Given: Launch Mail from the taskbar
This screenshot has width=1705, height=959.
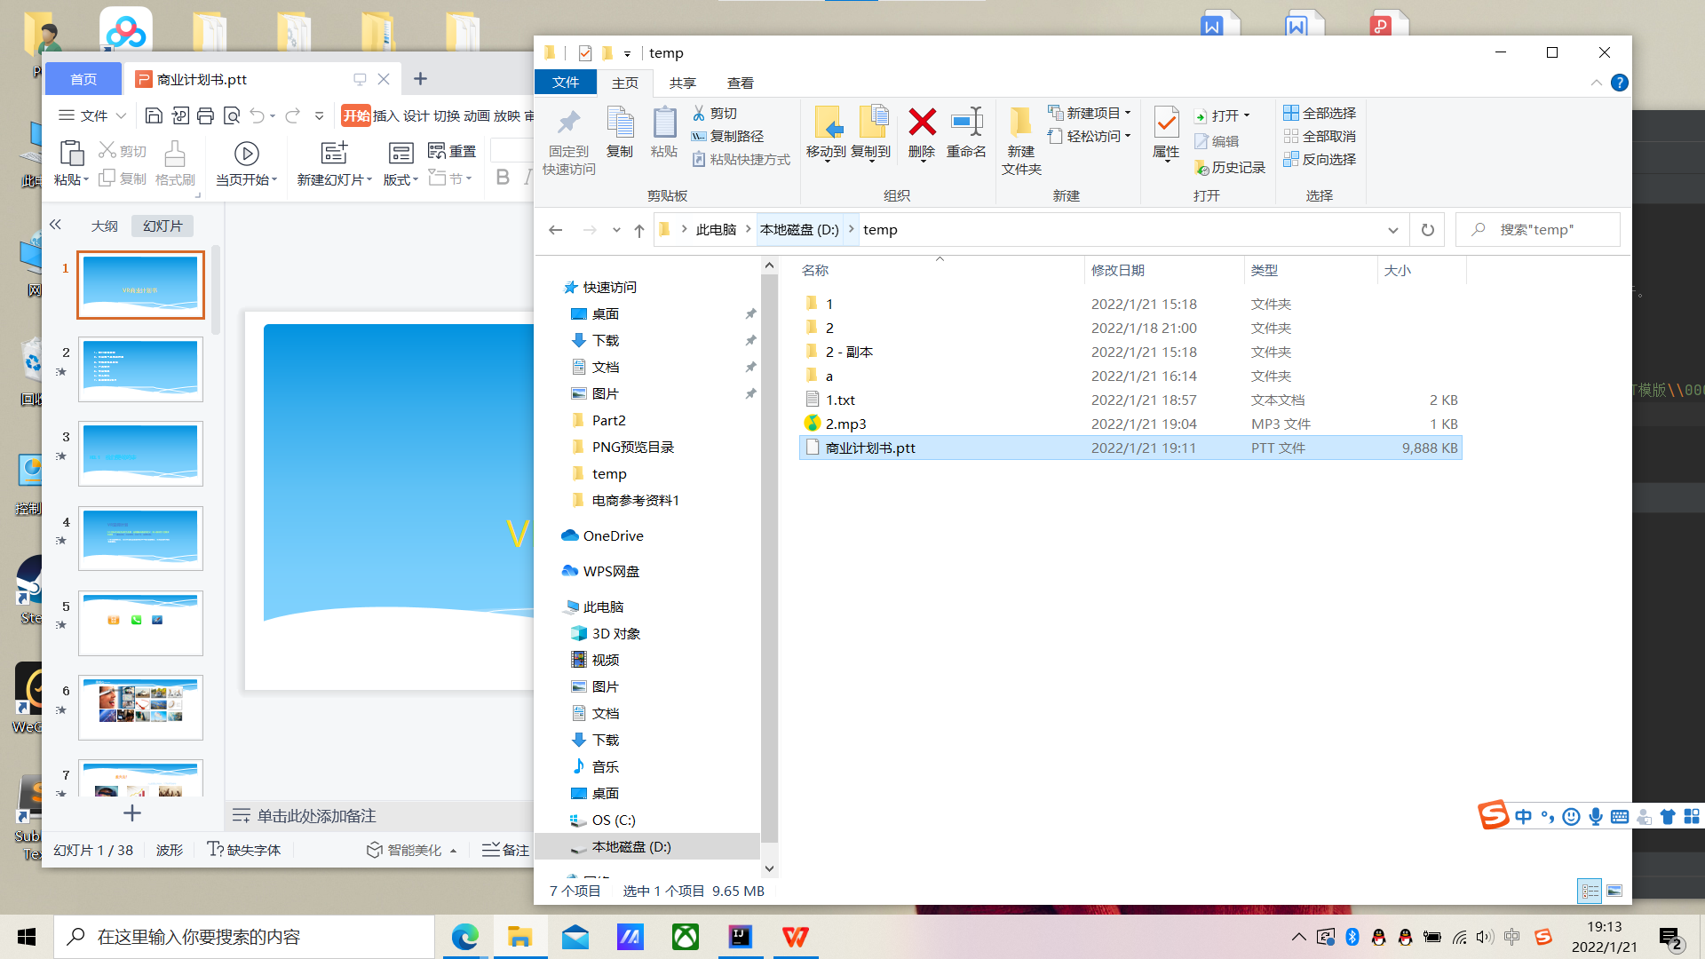Looking at the screenshot, I should [575, 937].
